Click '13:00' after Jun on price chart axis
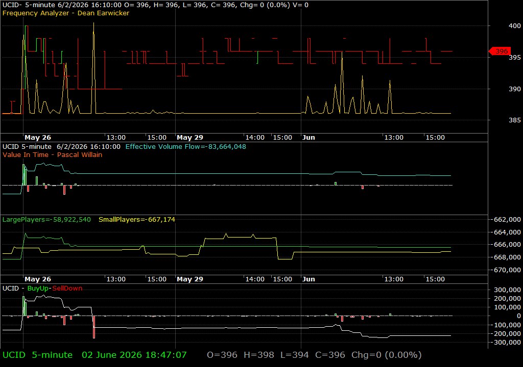Viewport: 523px width, 367px height. click(394, 138)
